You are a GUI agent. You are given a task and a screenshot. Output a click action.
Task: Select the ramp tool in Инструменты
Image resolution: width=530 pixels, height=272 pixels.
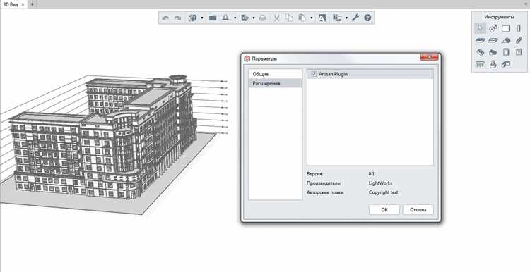[x=493, y=52]
